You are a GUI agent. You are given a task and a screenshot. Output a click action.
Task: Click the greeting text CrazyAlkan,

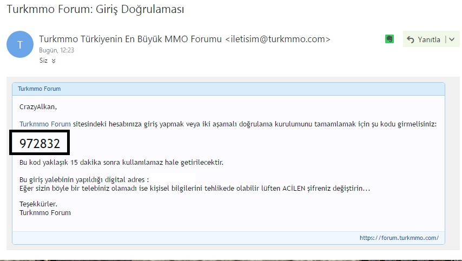38,107
